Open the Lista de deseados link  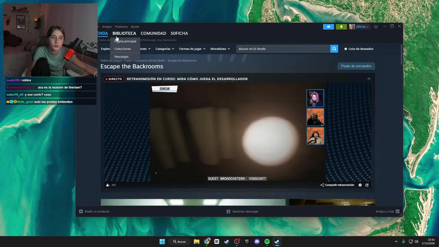[x=361, y=49]
